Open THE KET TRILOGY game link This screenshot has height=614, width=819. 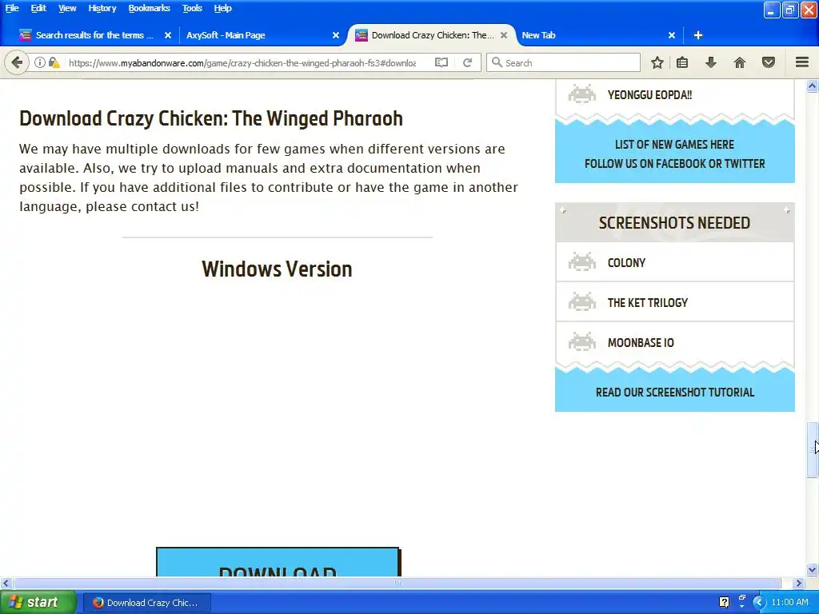[x=648, y=303]
